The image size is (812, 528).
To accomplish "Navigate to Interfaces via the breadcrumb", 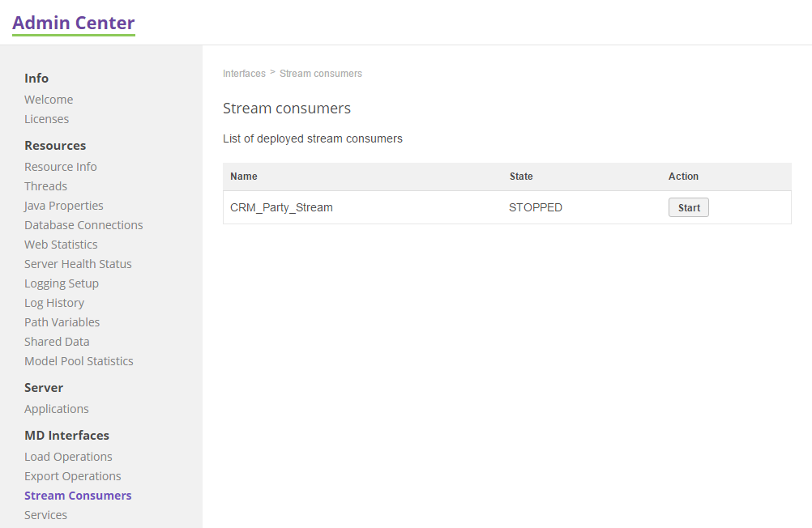I will [x=244, y=73].
